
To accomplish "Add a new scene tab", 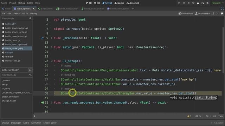I will (133, 9).
